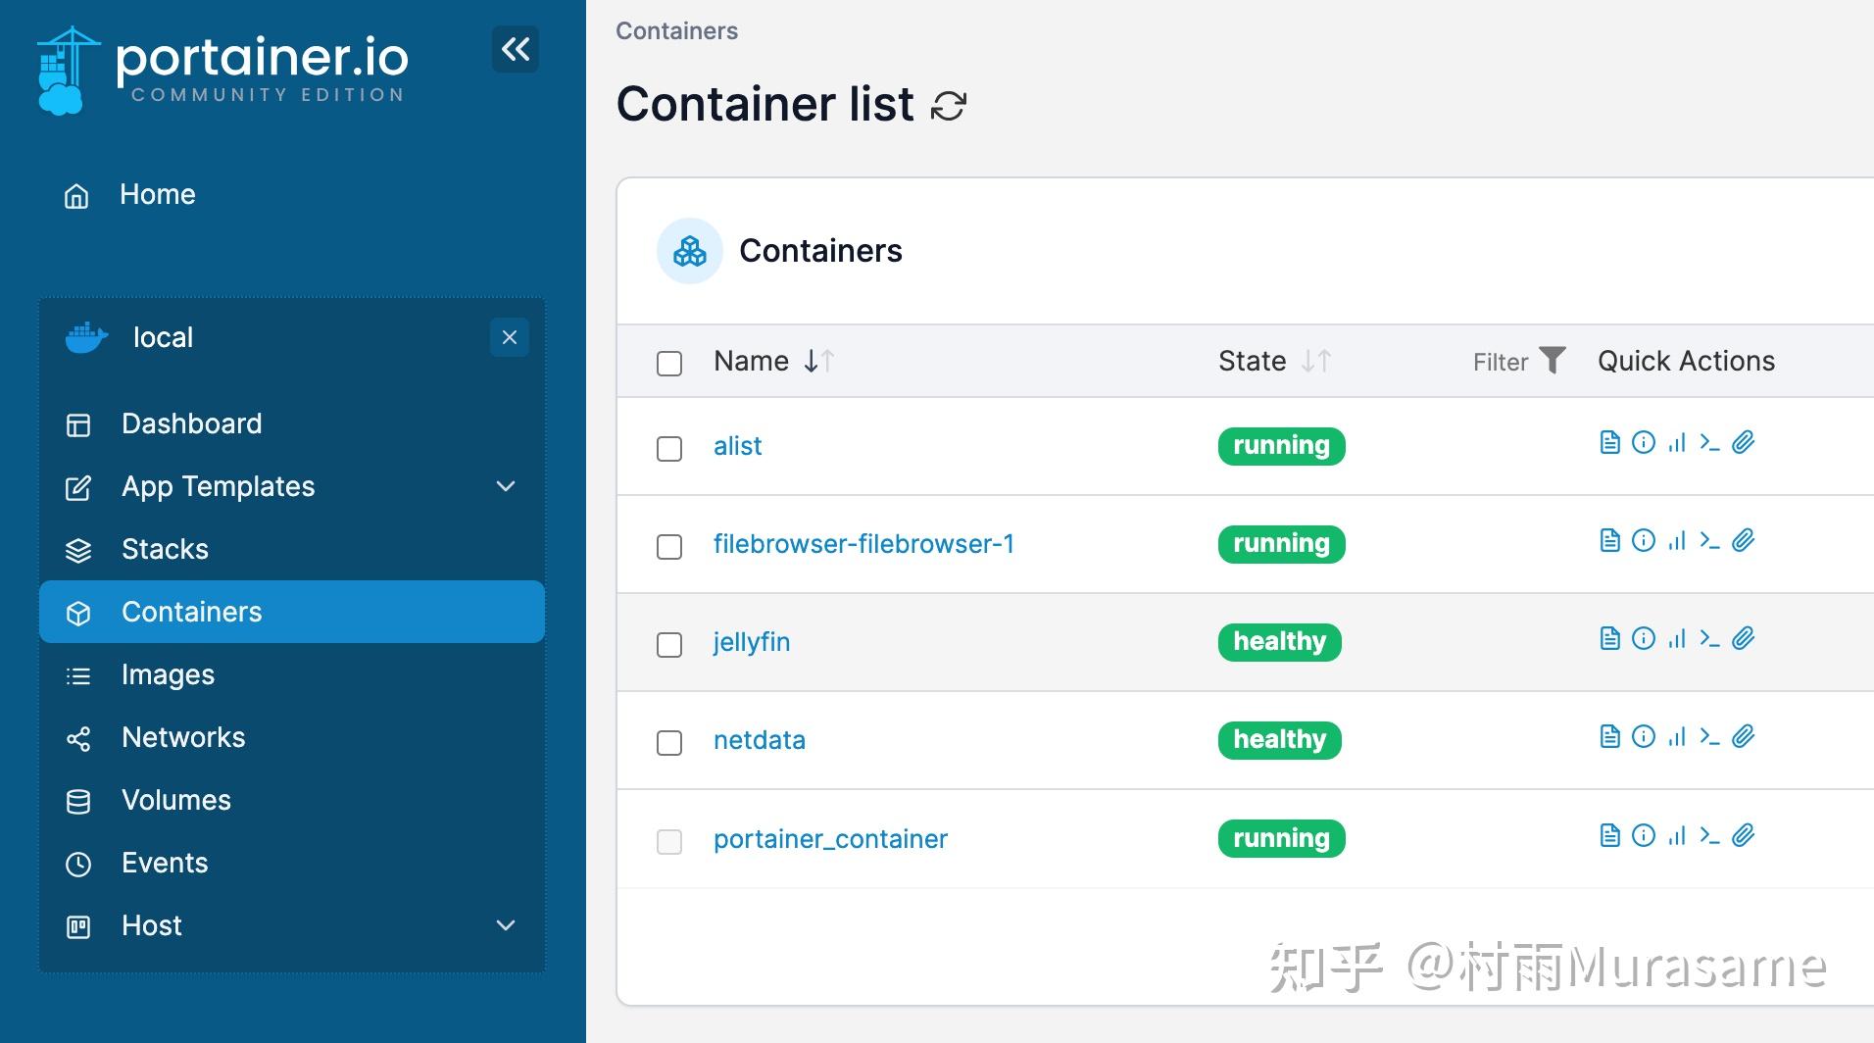Screen dimensions: 1874x1043
Task: View stats for netdata container
Action: pos(1677,737)
